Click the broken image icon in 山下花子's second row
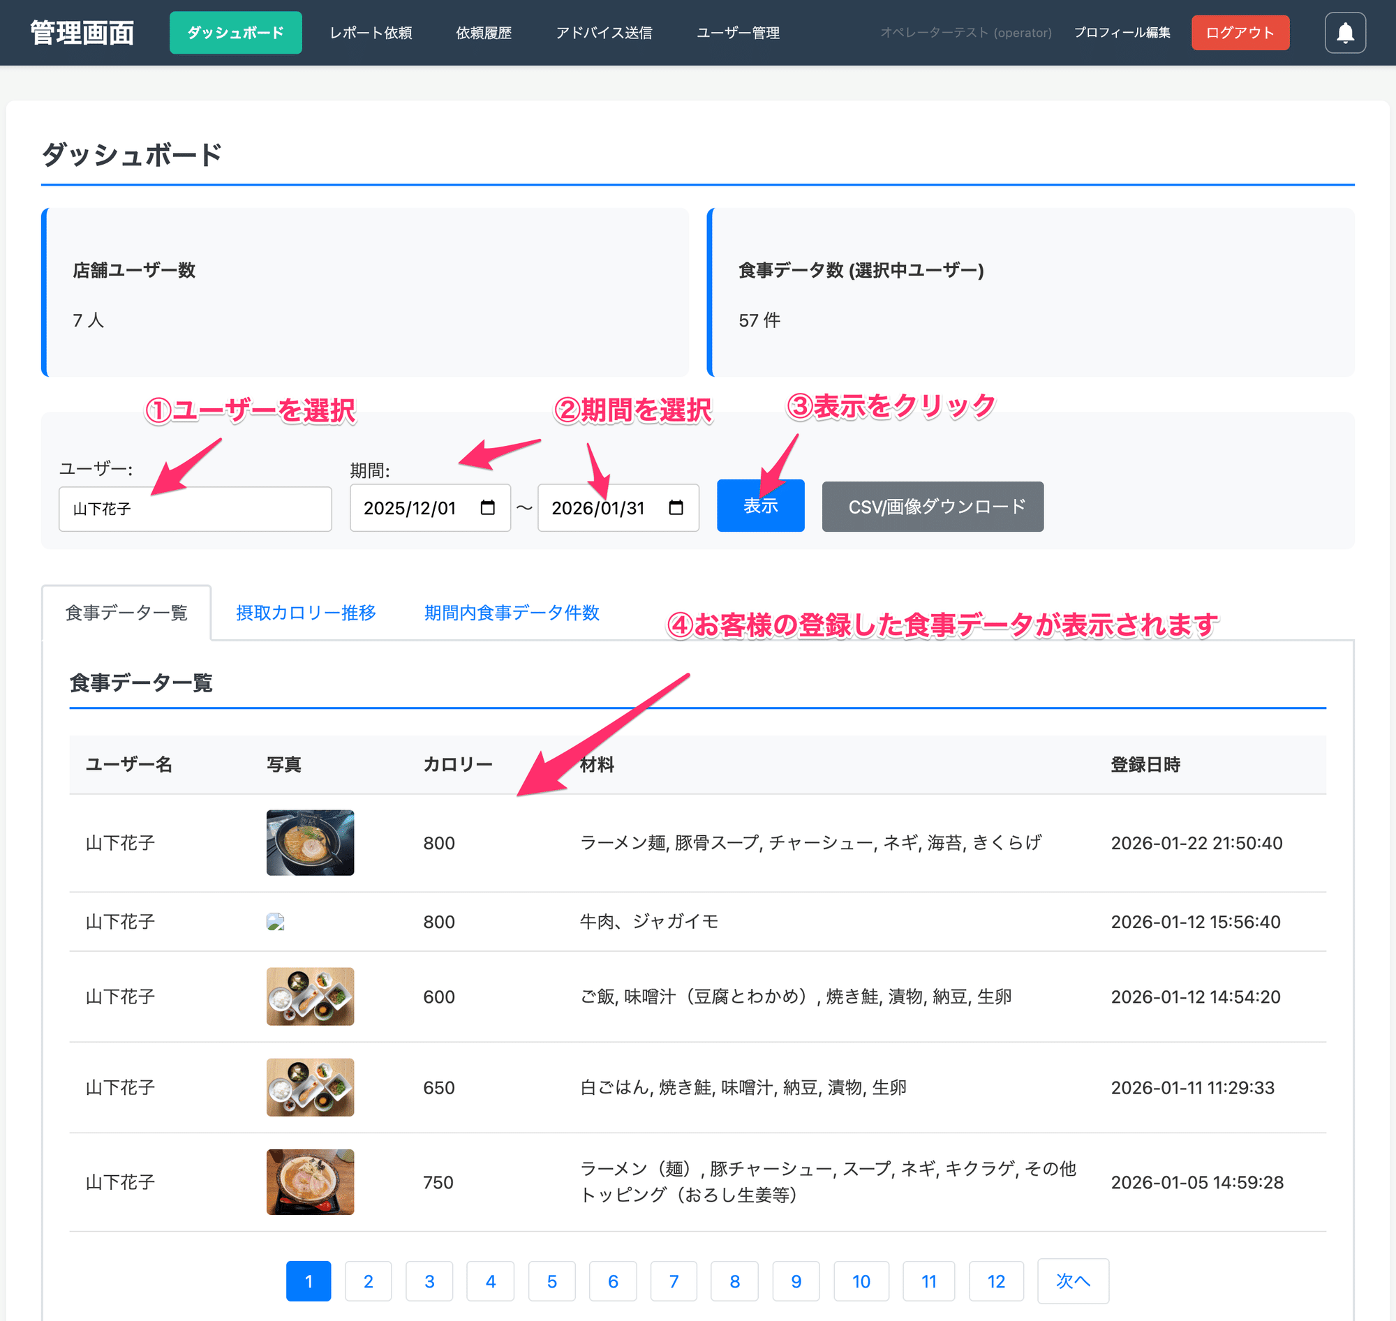Viewport: 1396px width, 1321px height. tap(275, 921)
